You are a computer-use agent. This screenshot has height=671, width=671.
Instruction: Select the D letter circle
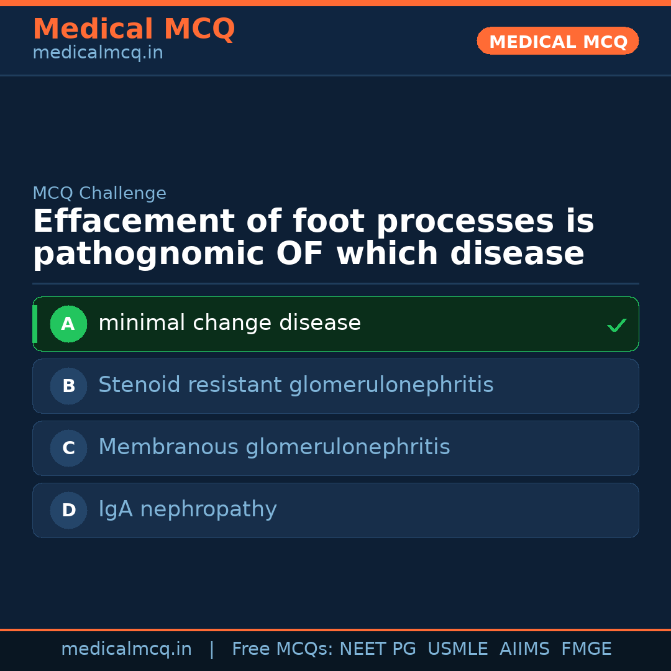point(68,510)
